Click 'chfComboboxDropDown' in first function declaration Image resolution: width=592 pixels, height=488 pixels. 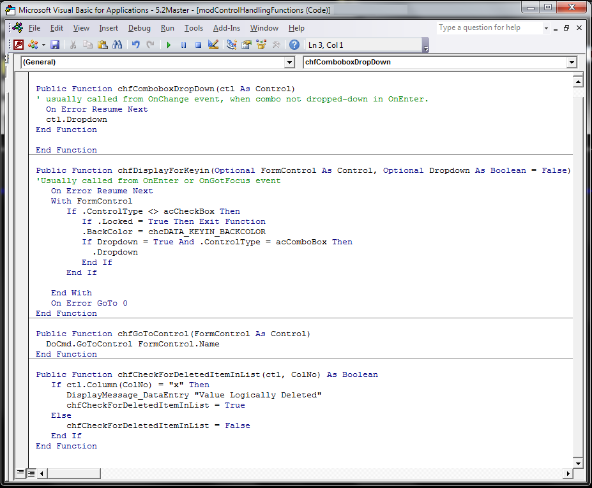(166, 89)
